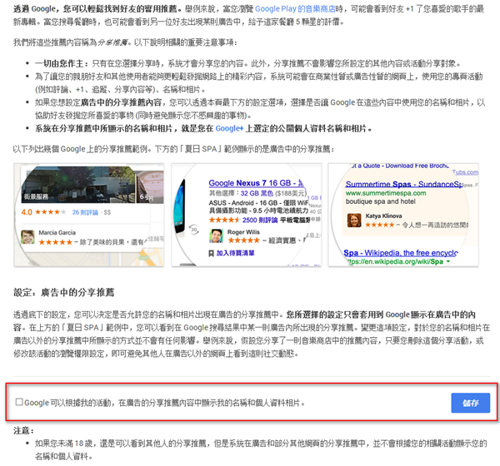Click the Katya Klinova name text
The image size is (500, 466).
(x=383, y=216)
